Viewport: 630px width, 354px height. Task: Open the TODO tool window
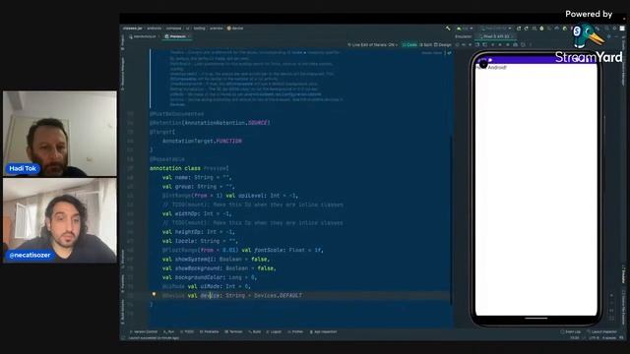click(x=187, y=332)
